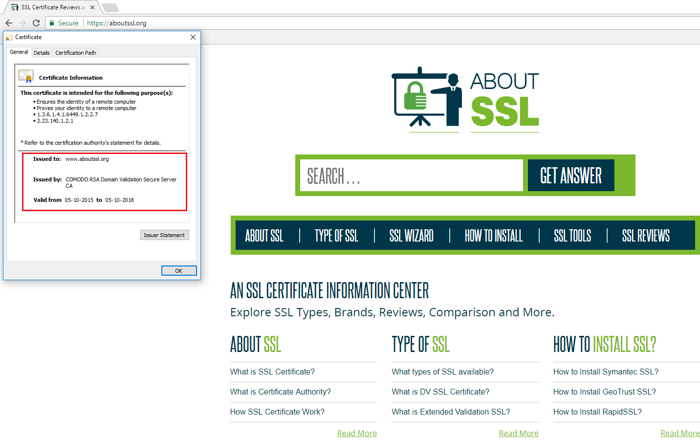Click the OID 1.3.6.1.4.1.6449.1.2.2.7 line
This screenshot has height=440, width=700.
tap(67, 114)
